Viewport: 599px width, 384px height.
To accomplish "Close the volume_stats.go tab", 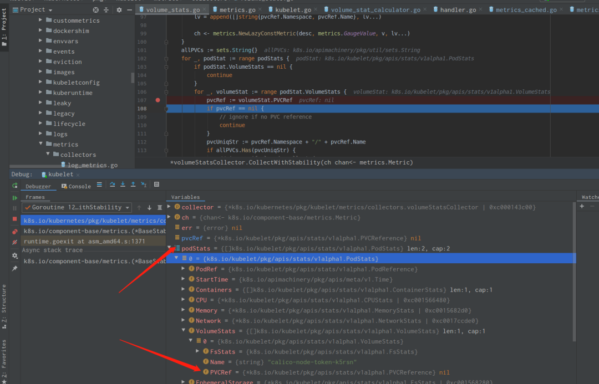I will [x=204, y=9].
